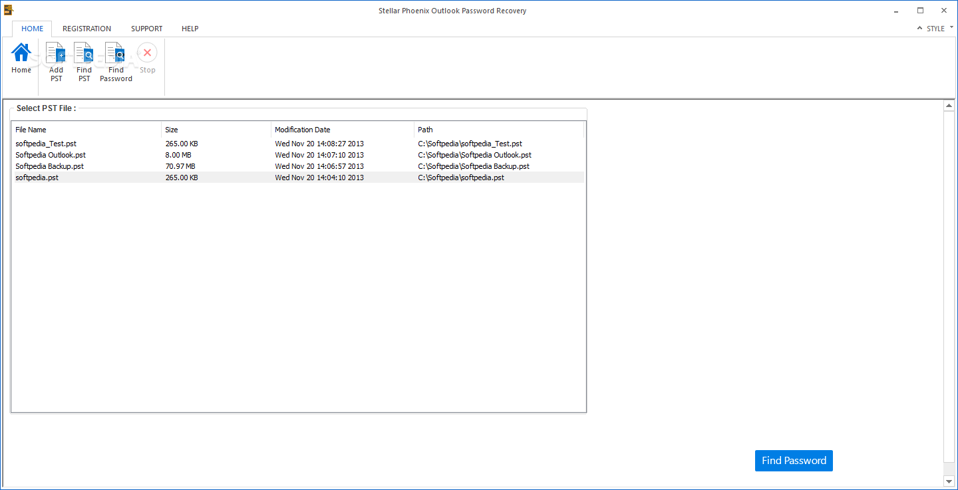Select the Softpedia Backup.pst file row
The height and width of the screenshot is (490, 958).
(298, 166)
